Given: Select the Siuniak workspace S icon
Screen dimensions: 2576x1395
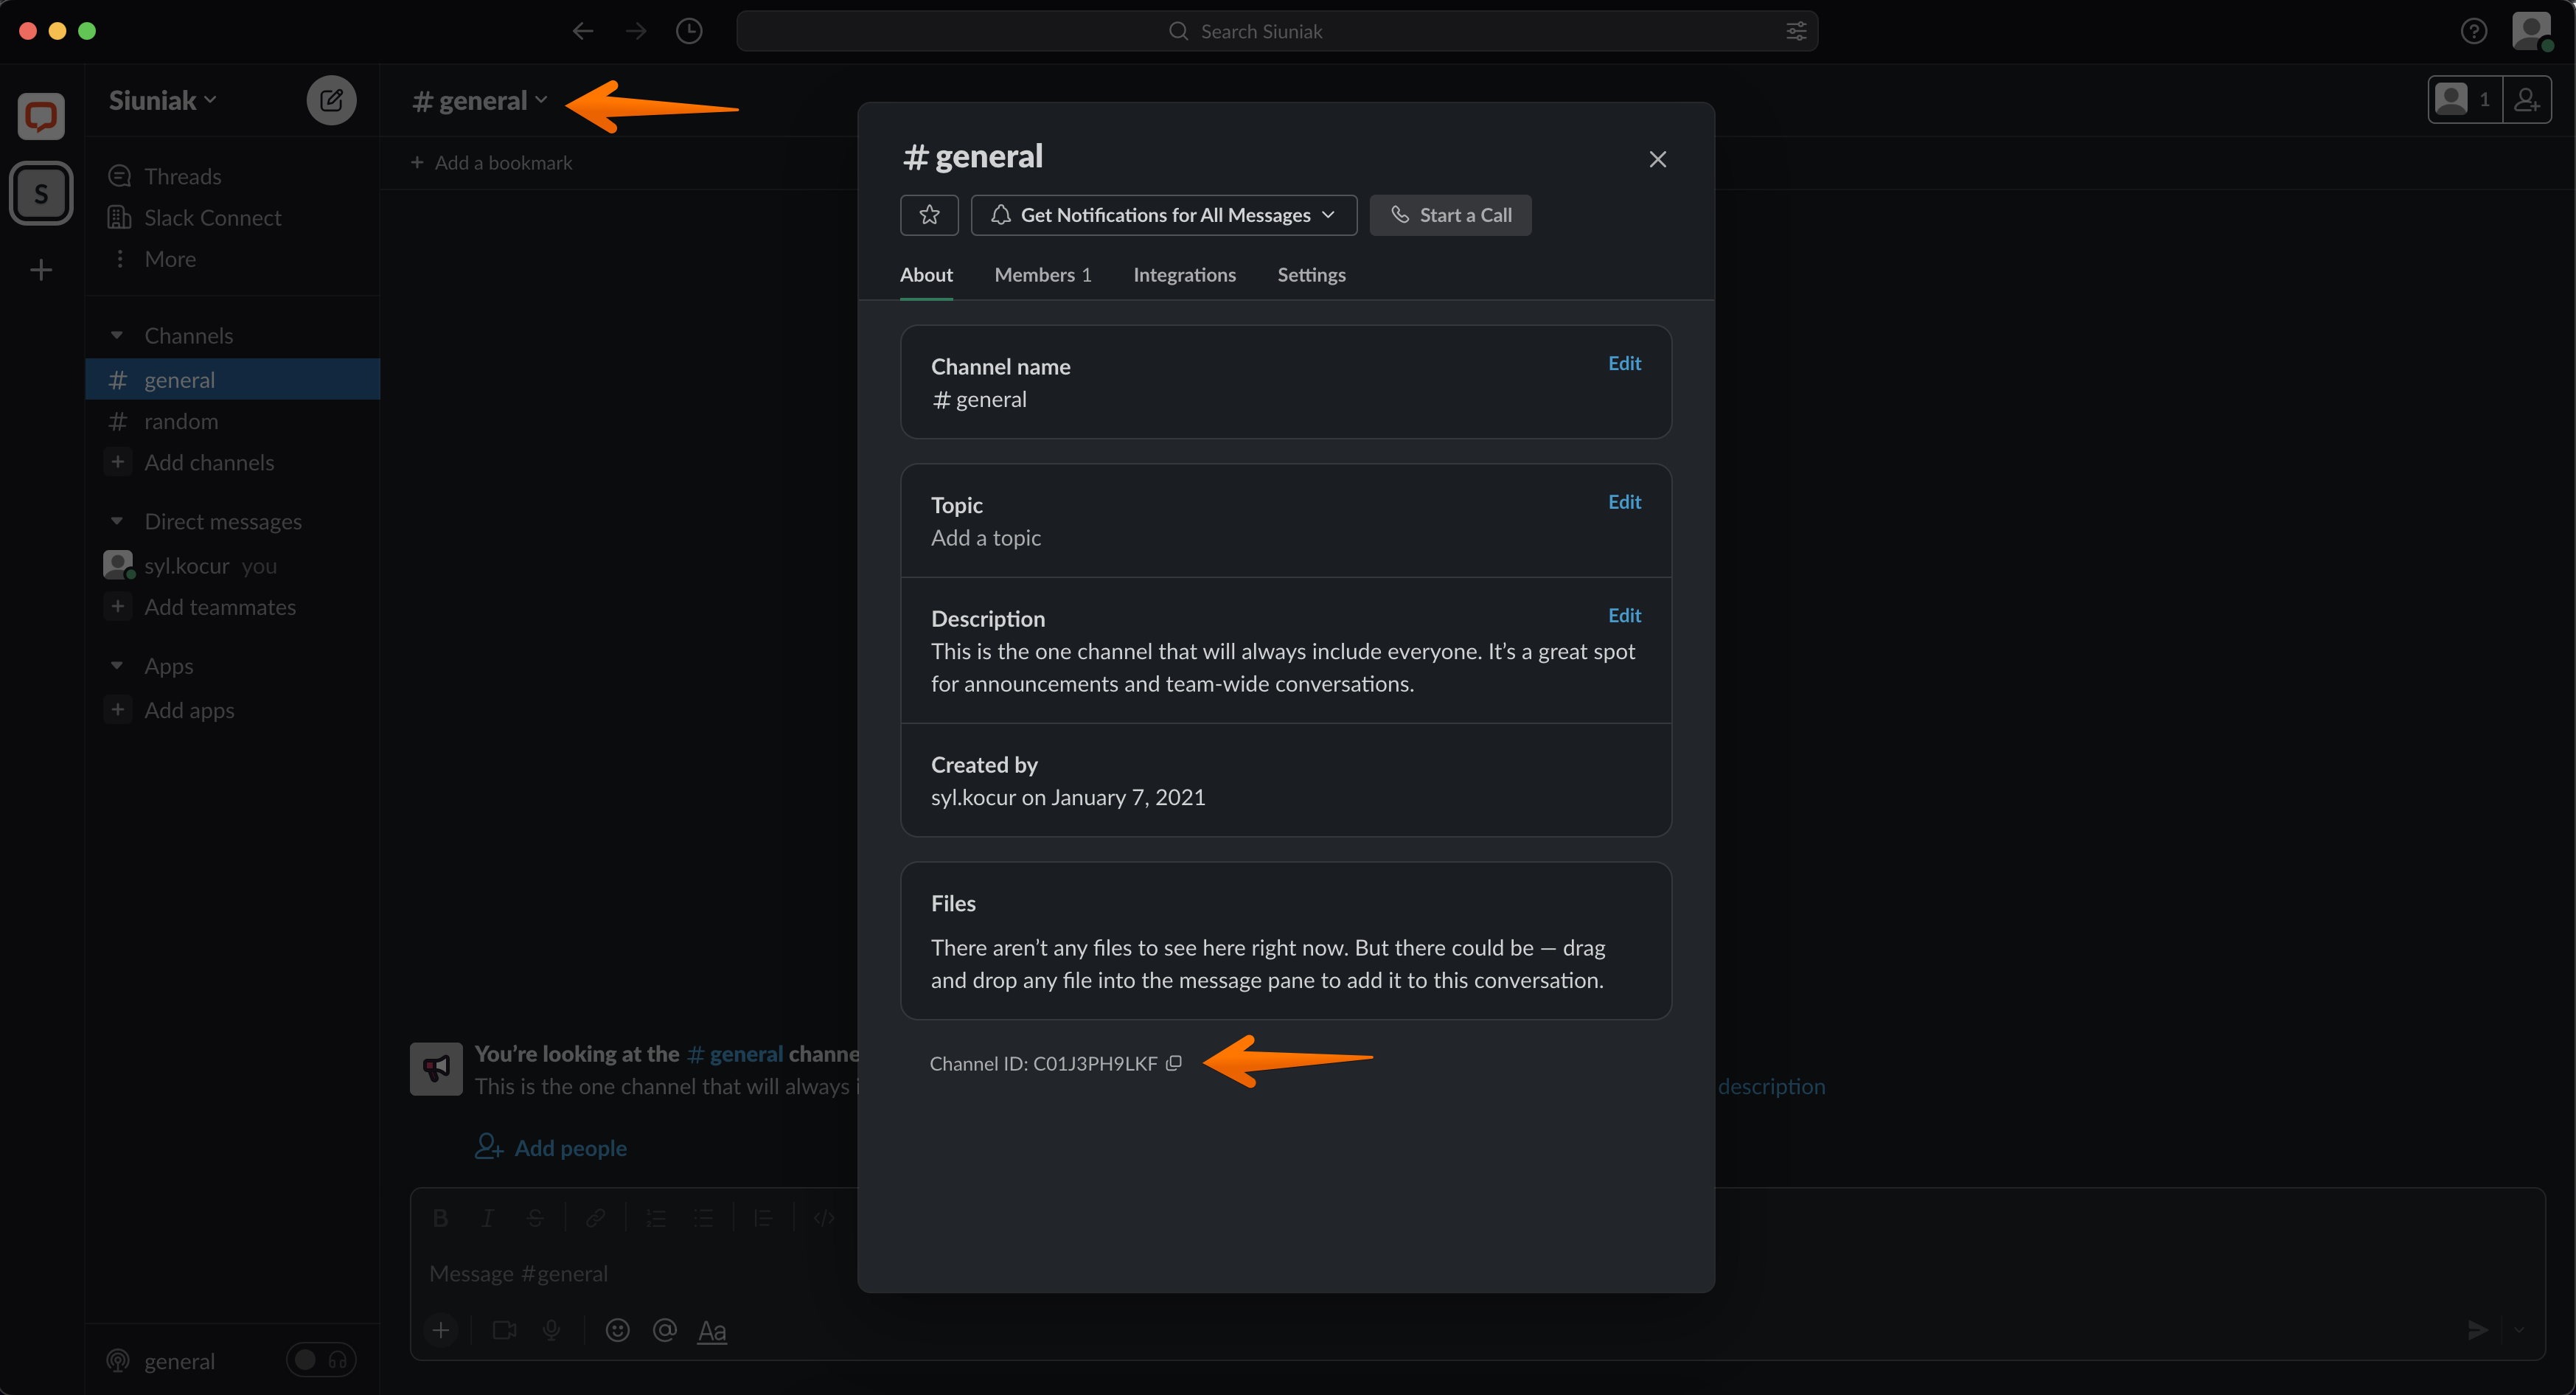Looking at the screenshot, I should tap(41, 193).
